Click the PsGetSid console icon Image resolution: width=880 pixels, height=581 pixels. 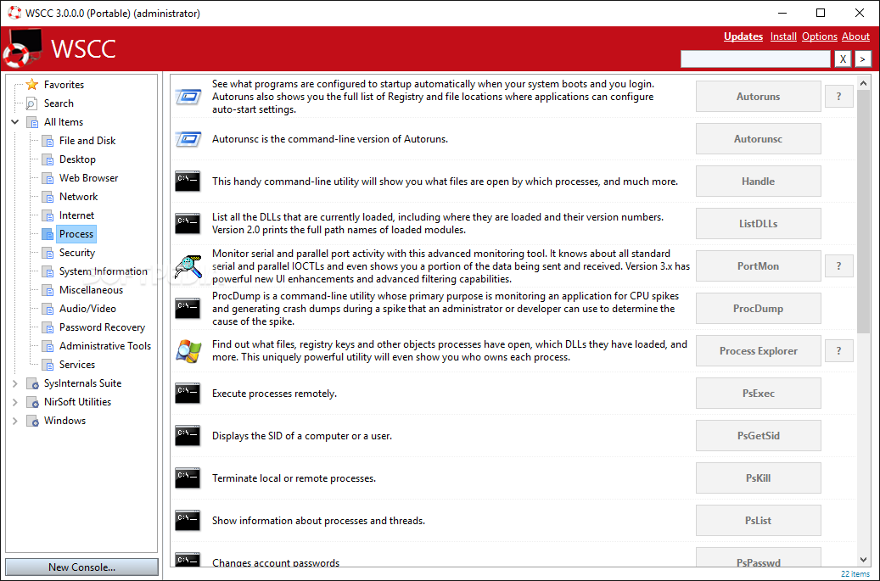(x=188, y=436)
